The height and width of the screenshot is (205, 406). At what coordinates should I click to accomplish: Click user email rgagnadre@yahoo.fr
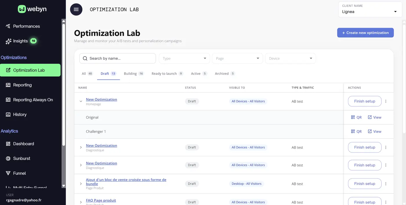coord(24,200)
